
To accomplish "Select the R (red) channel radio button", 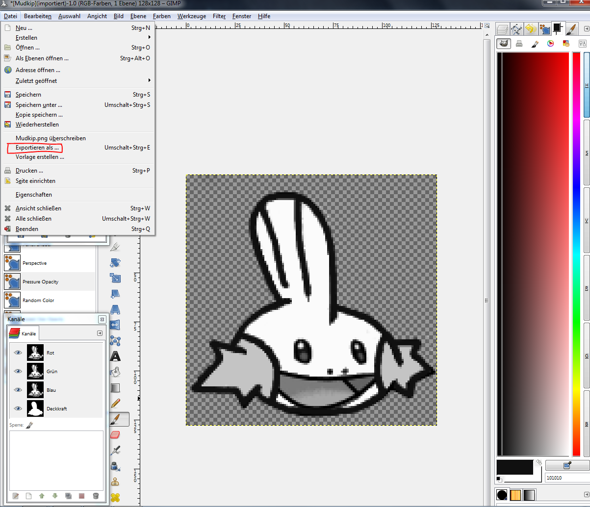I will coord(587,287).
